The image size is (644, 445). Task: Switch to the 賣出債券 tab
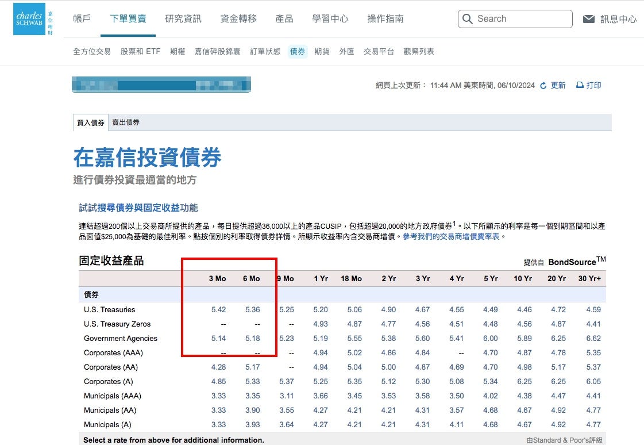(x=125, y=122)
